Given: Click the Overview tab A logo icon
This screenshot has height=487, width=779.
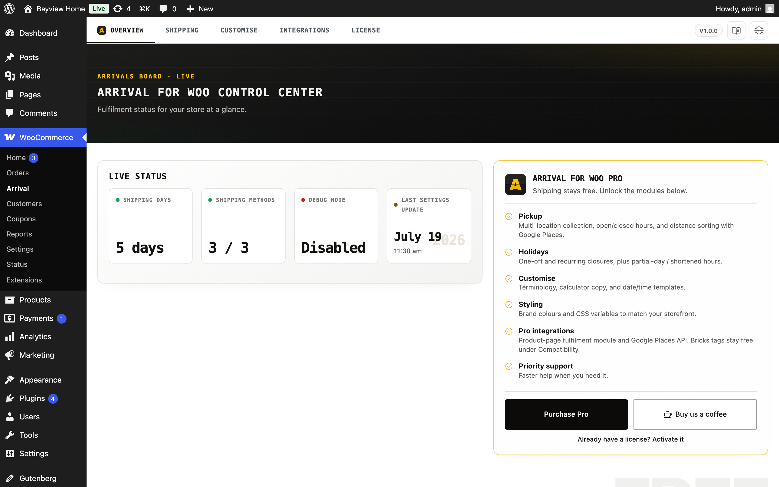Looking at the screenshot, I should [102, 30].
